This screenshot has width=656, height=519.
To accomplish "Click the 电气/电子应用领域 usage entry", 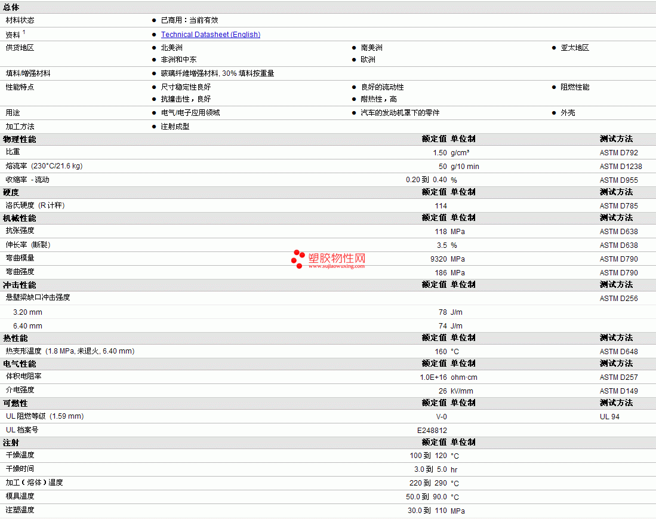I will pyautogui.click(x=190, y=113).
